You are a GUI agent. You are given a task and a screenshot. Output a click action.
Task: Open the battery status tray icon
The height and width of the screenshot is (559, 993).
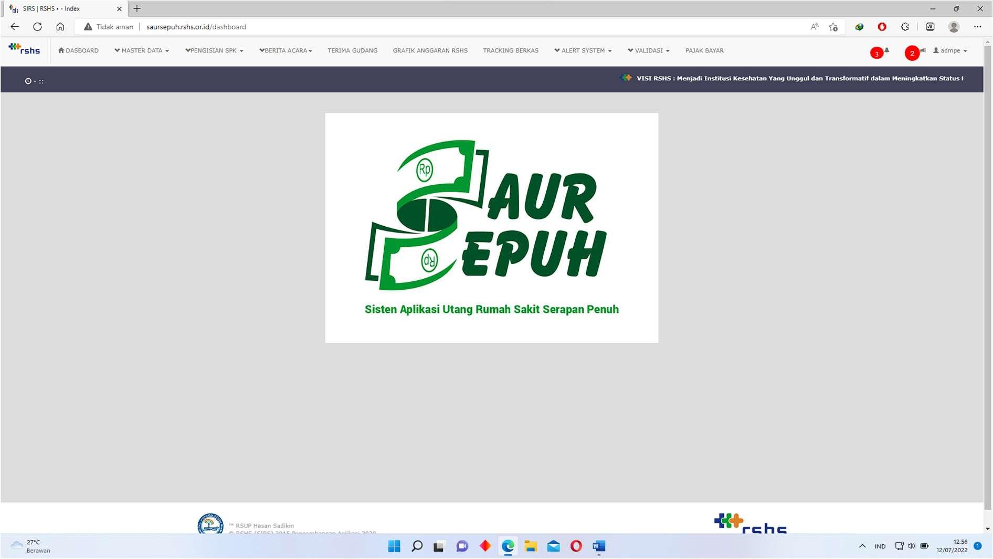pyautogui.click(x=924, y=546)
